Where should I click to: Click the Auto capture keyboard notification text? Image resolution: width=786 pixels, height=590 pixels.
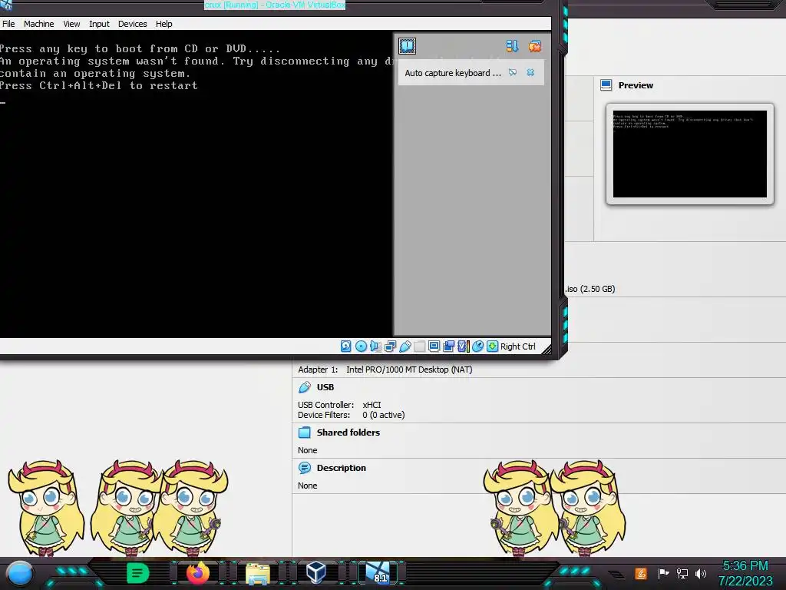(453, 73)
